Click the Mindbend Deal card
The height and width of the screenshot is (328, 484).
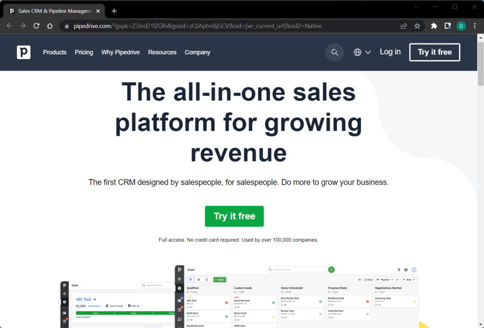pos(348,302)
